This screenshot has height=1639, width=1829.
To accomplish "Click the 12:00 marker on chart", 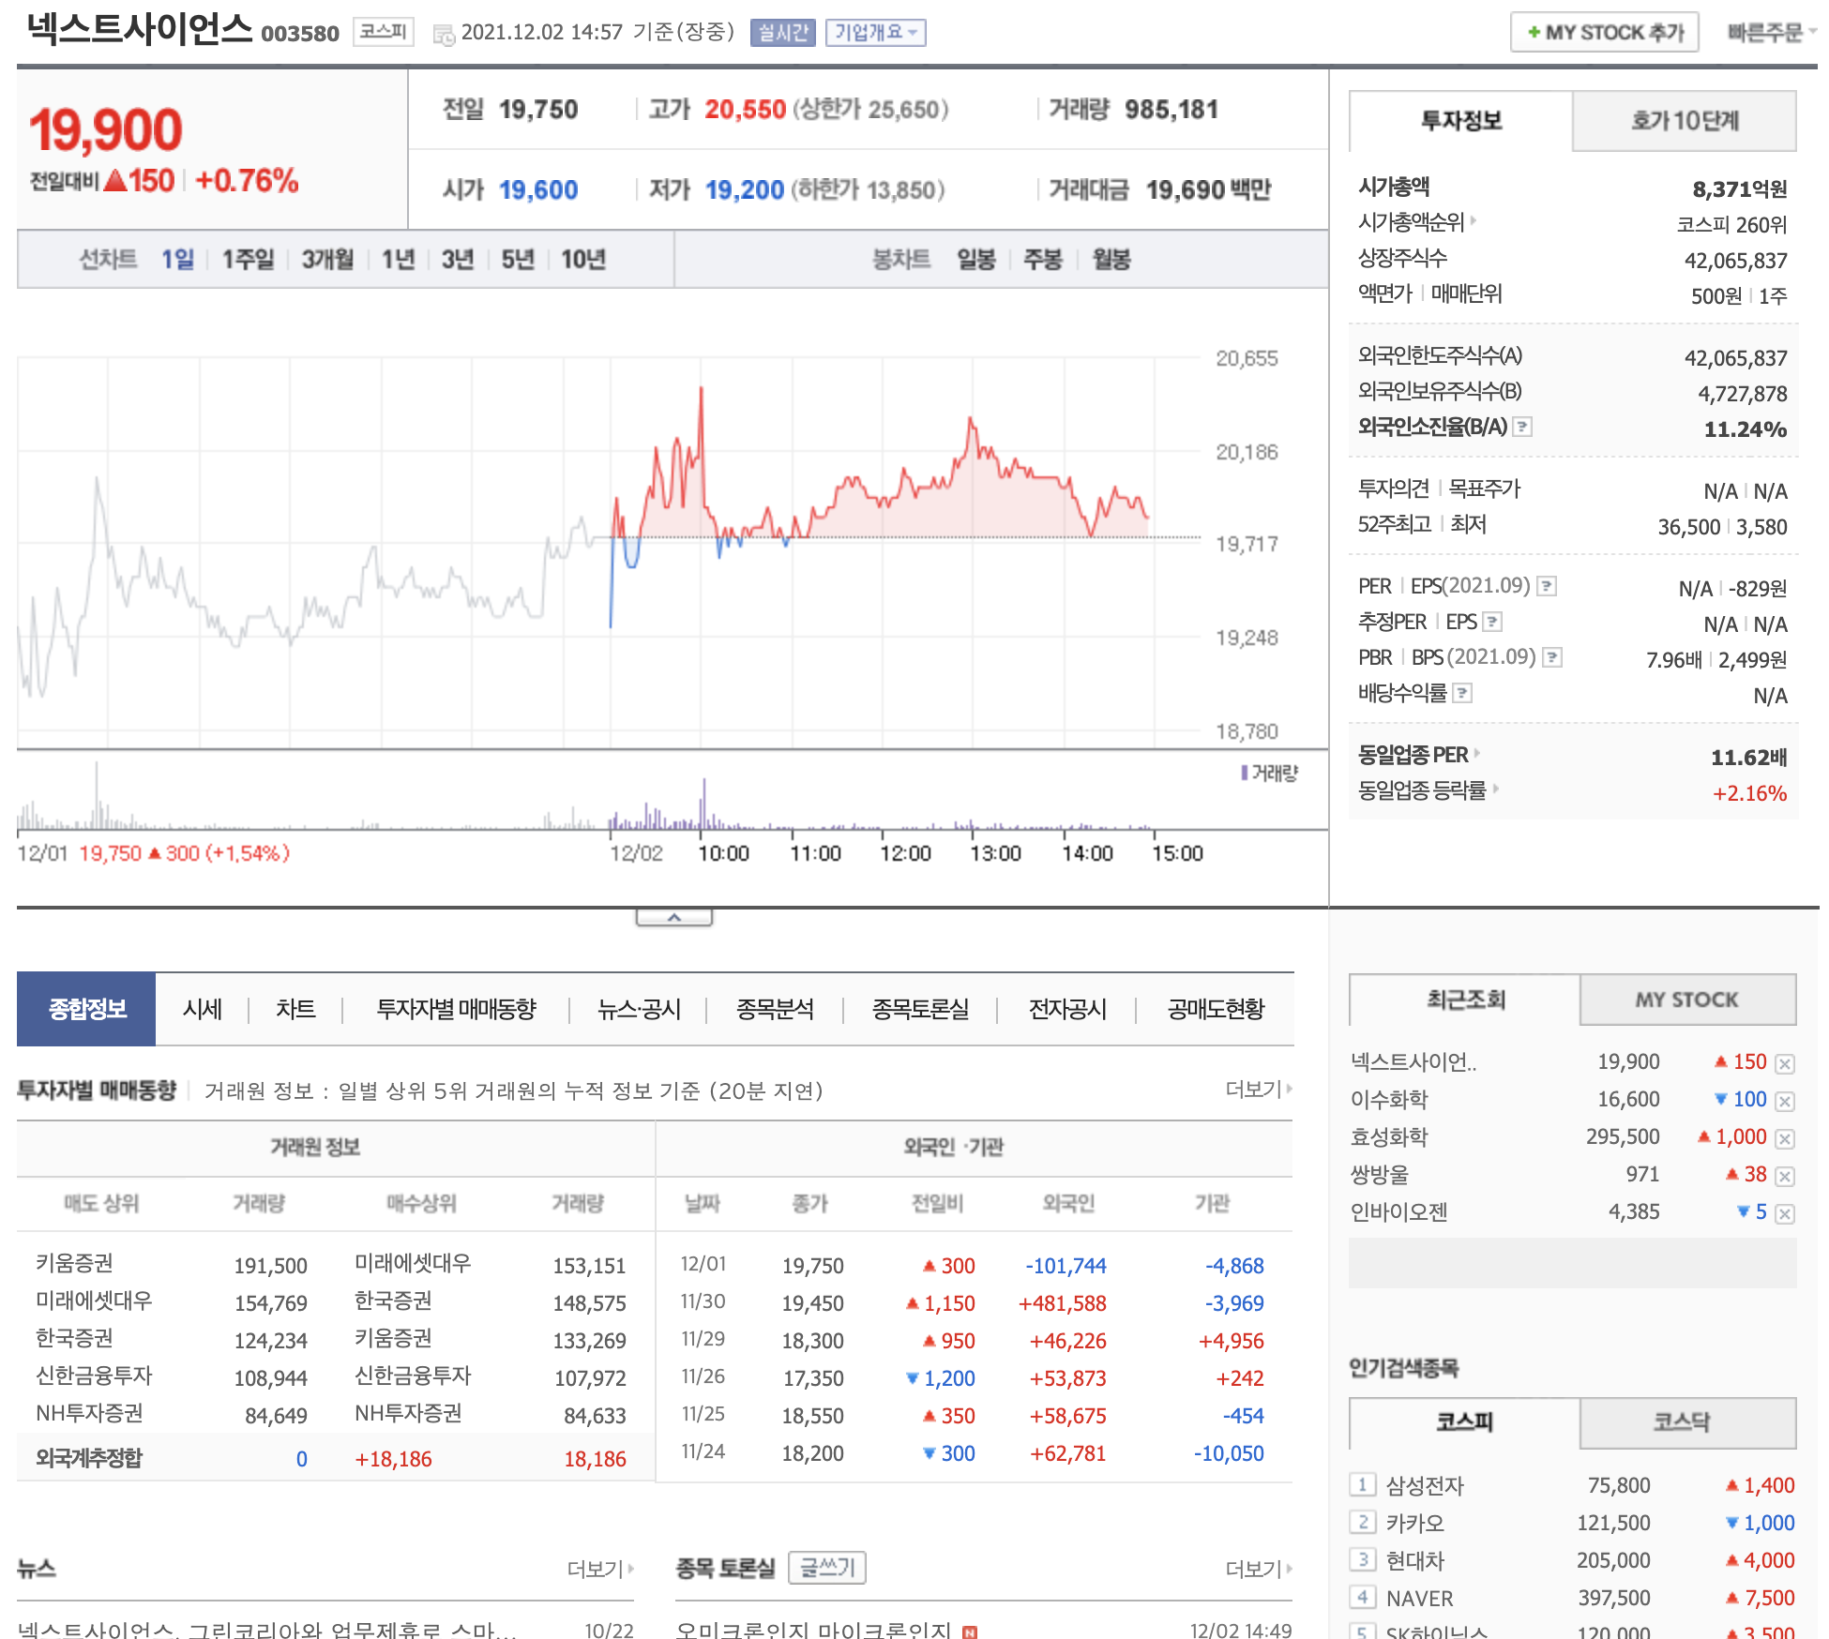I will tap(905, 853).
